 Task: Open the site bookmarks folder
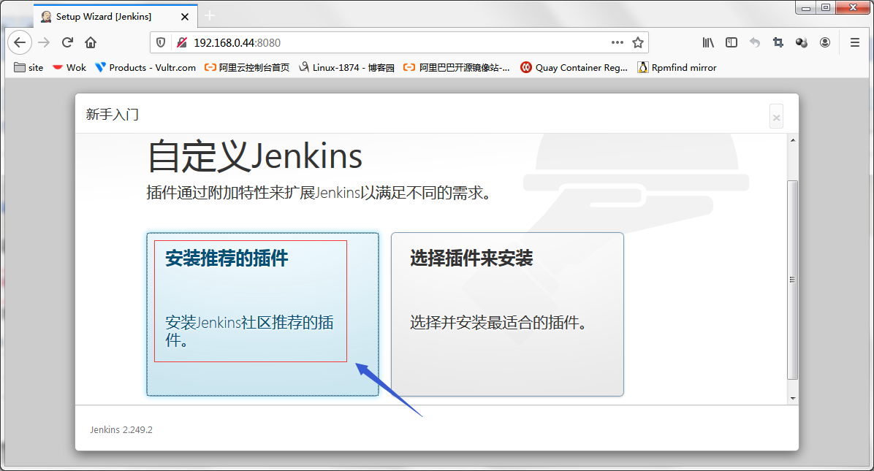tap(28, 67)
